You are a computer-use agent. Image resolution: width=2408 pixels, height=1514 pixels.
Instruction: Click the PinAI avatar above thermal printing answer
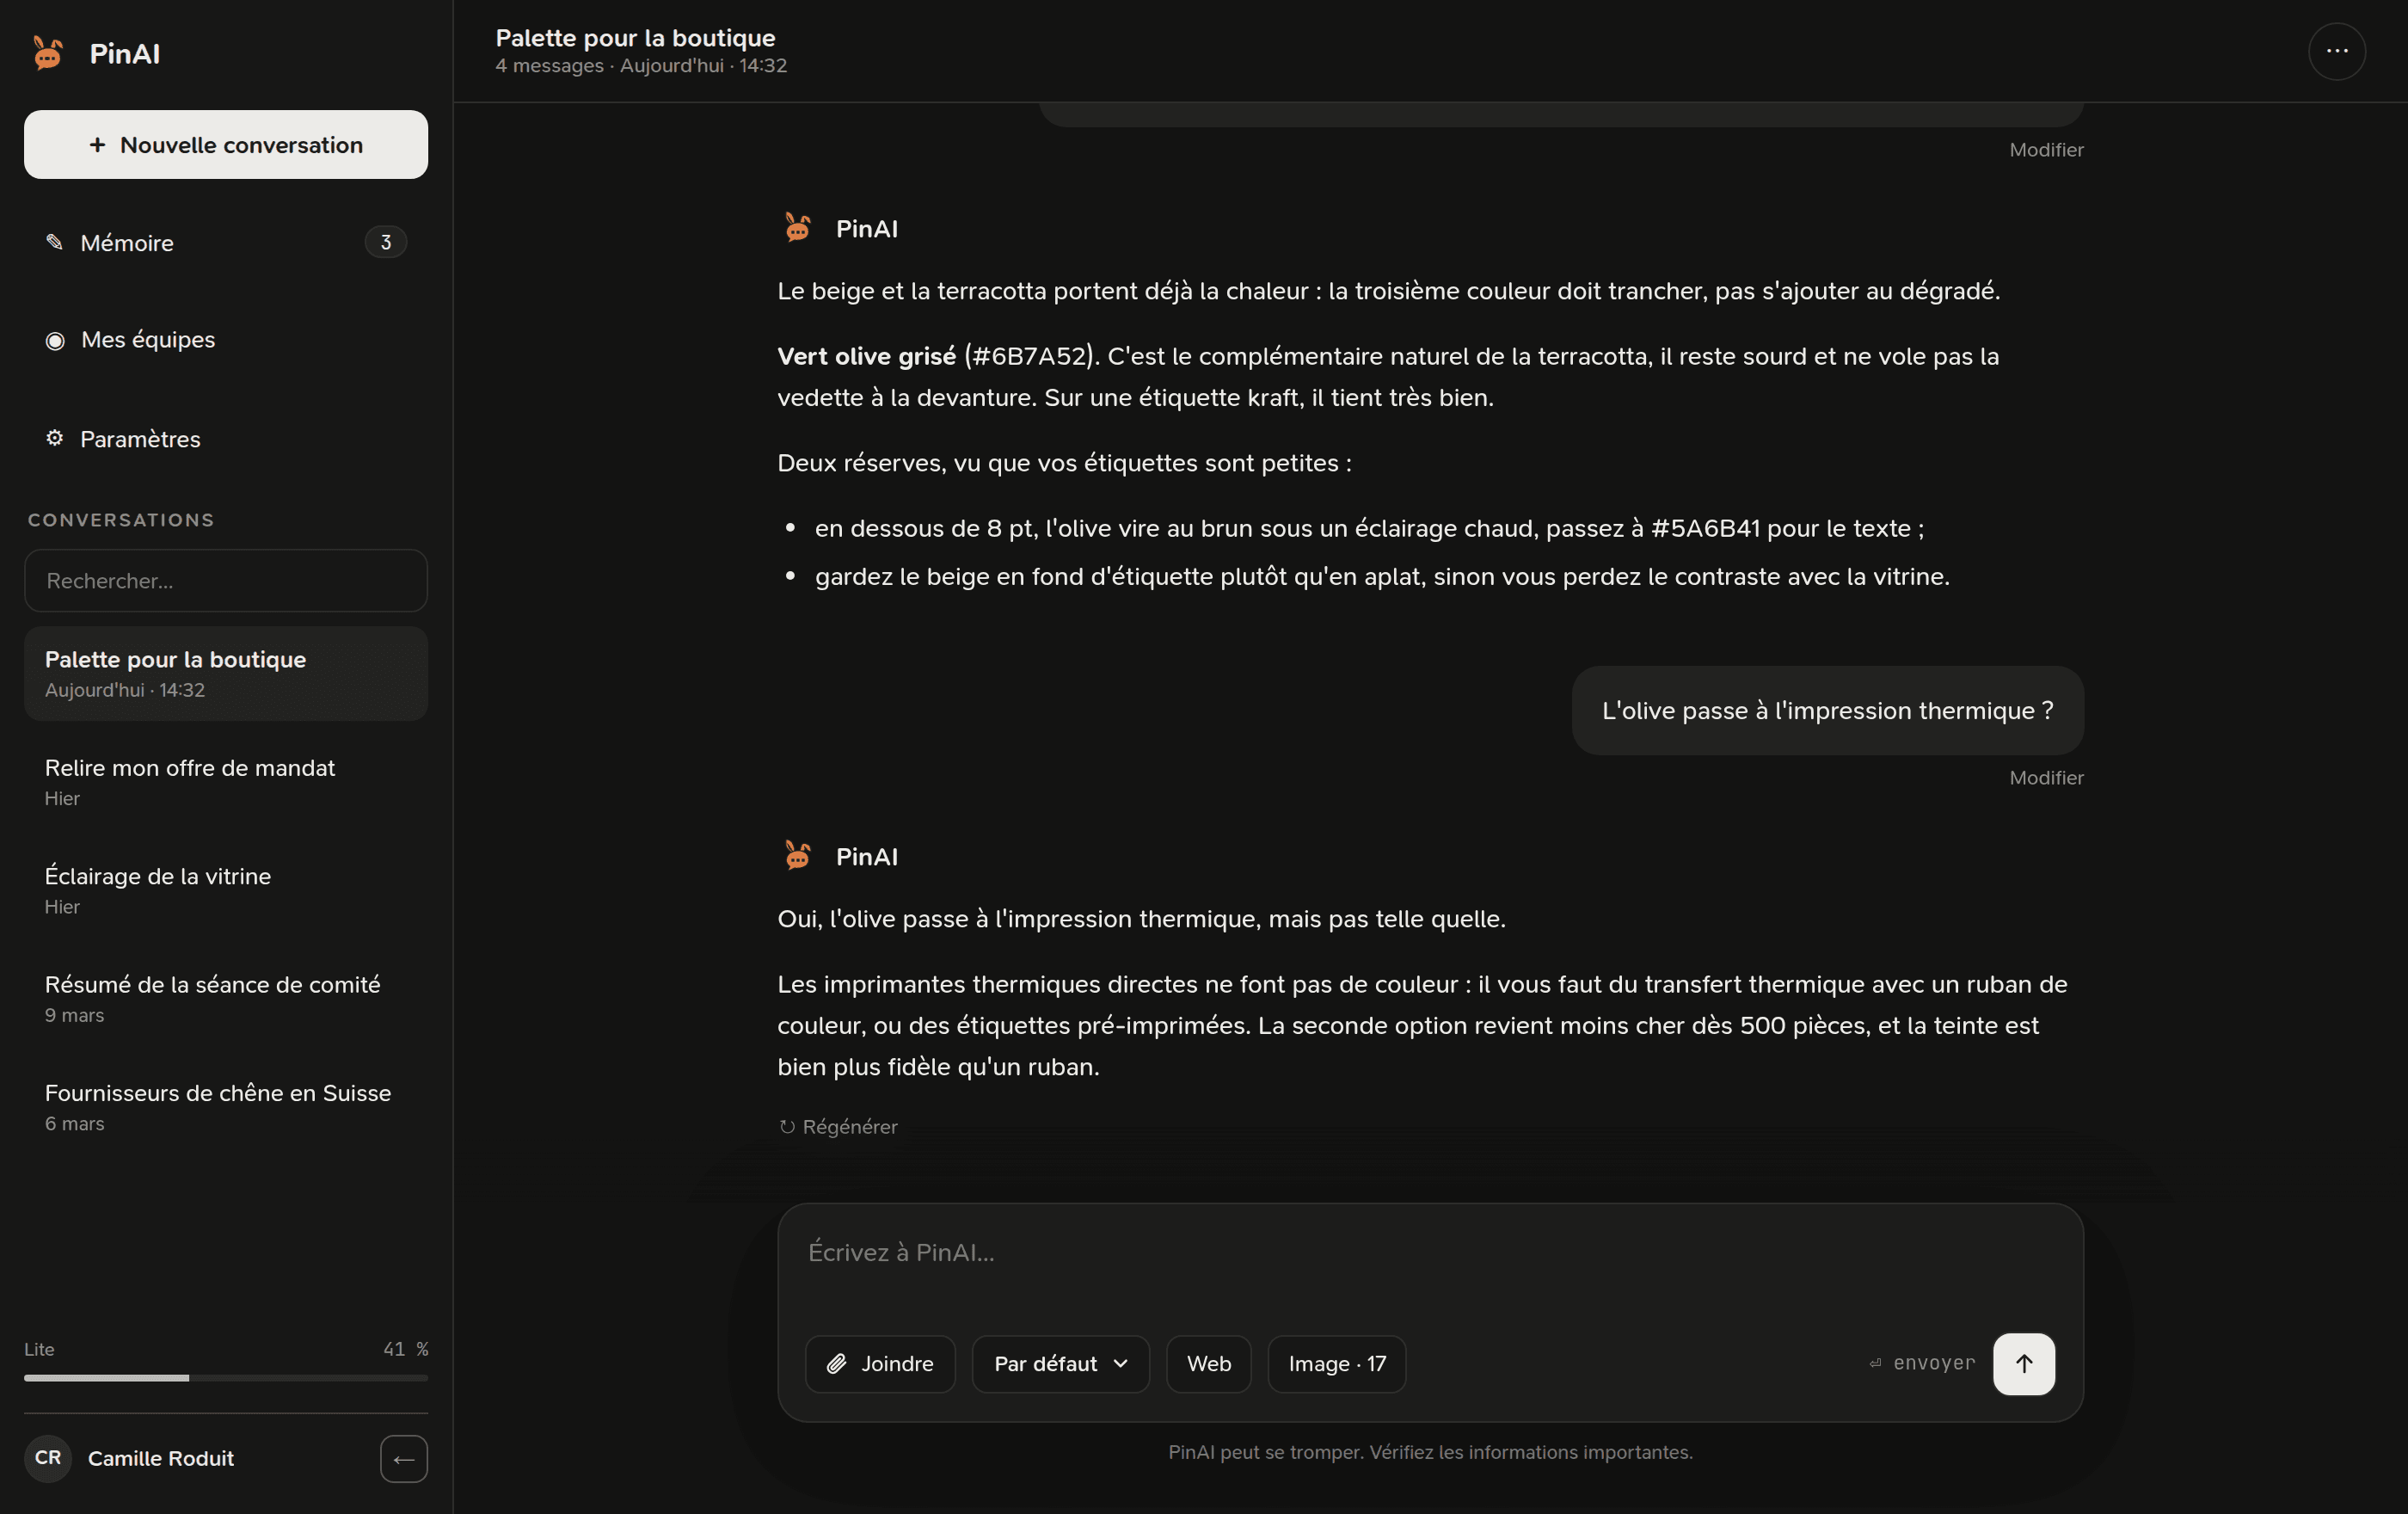tap(798, 856)
